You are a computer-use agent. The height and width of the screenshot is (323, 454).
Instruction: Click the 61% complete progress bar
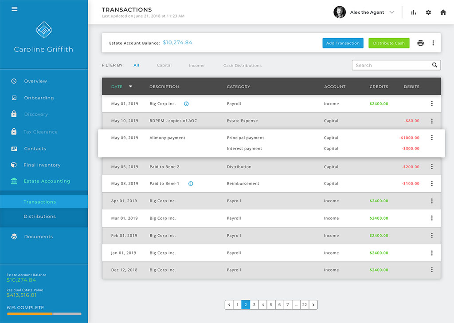pos(44,314)
